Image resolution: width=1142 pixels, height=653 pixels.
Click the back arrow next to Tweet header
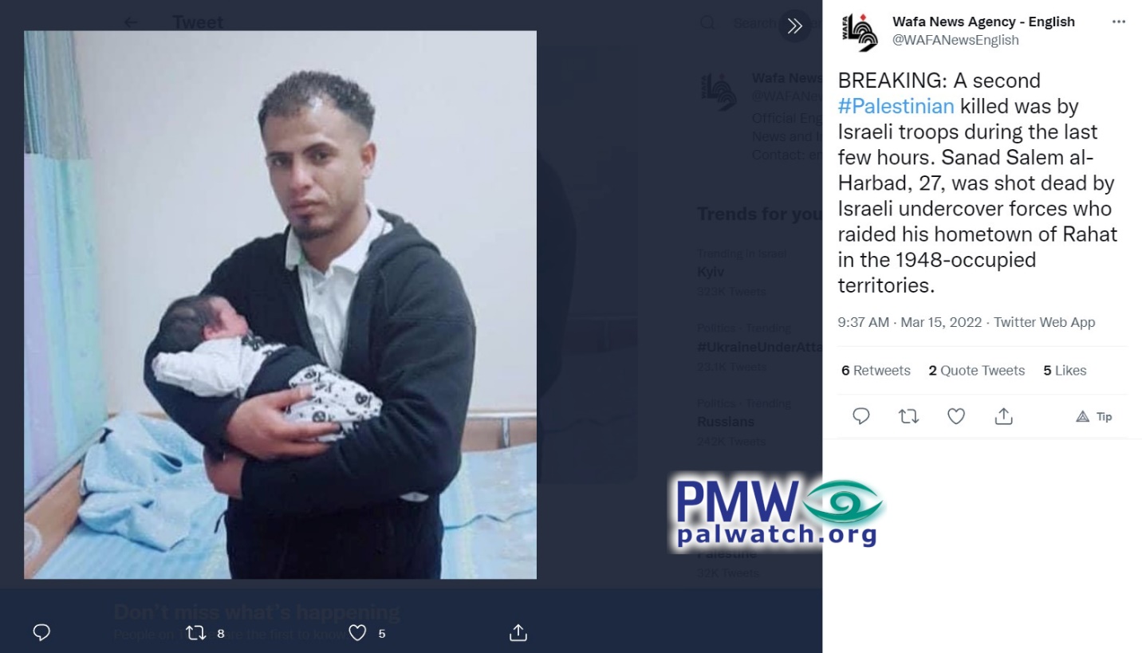pos(131,22)
